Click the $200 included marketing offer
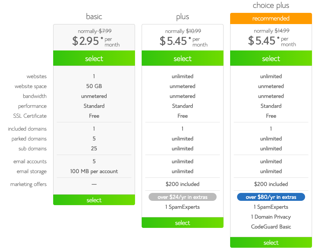 pos(183,184)
